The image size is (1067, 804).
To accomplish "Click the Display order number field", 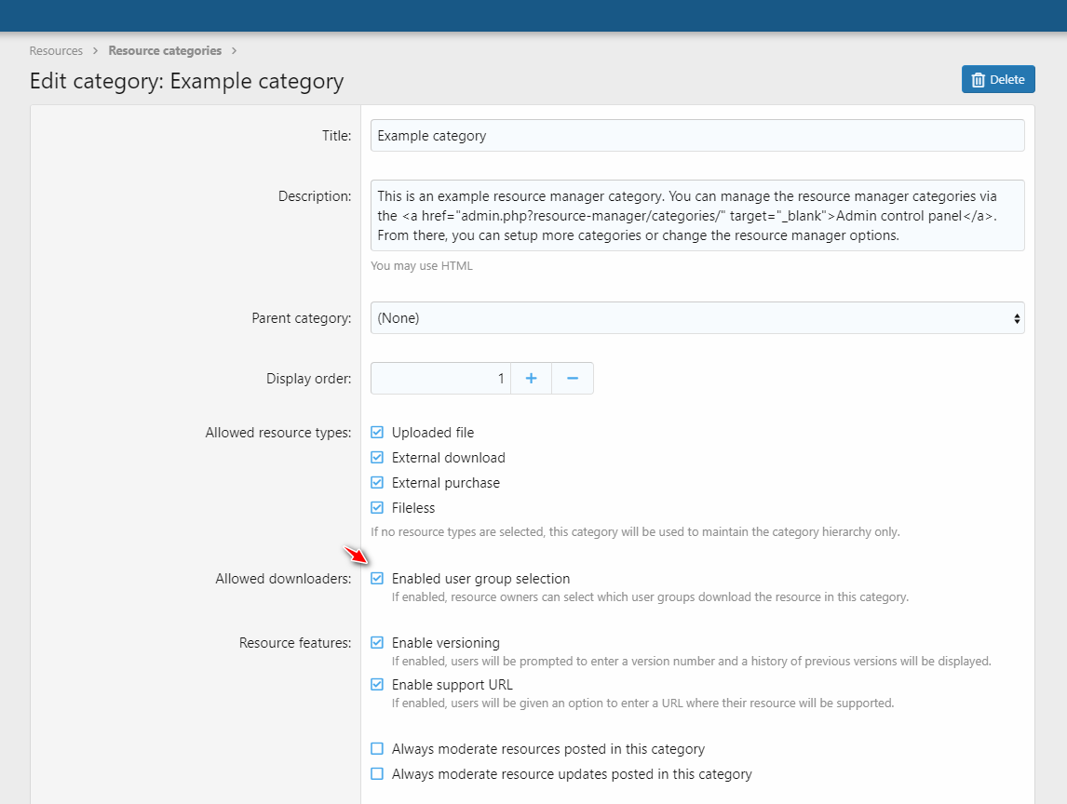I will point(439,378).
